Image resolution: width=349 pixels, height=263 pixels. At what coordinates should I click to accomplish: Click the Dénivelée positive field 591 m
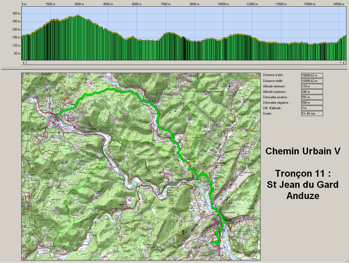pos(312,97)
